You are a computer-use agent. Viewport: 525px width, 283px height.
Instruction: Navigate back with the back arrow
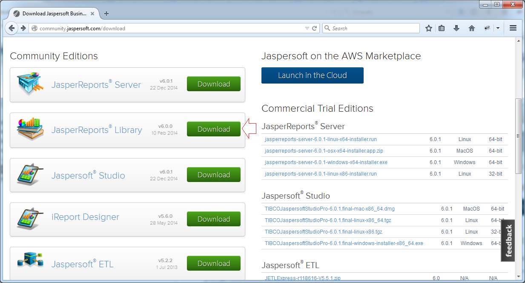coord(11,28)
